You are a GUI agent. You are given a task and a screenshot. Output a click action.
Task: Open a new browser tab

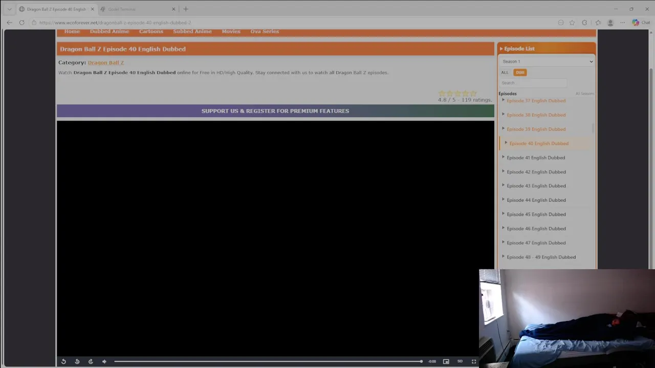click(x=186, y=9)
